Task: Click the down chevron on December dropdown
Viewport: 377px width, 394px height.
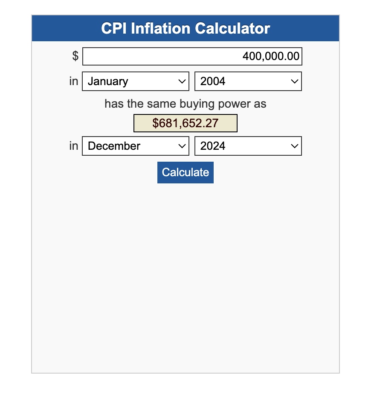Action: click(x=182, y=146)
